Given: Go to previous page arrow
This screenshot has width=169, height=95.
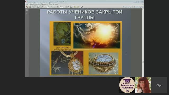Looking at the screenshot, I should coord(42,7).
